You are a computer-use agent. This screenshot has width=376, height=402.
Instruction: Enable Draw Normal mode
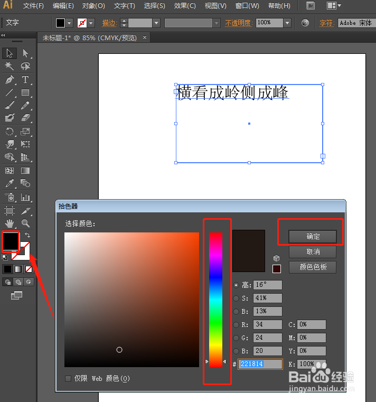8,282
